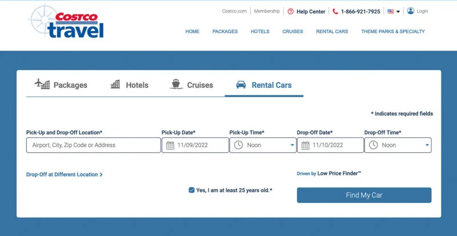Open the Membership link in header
Screen dimensions: 457x236
point(267,11)
